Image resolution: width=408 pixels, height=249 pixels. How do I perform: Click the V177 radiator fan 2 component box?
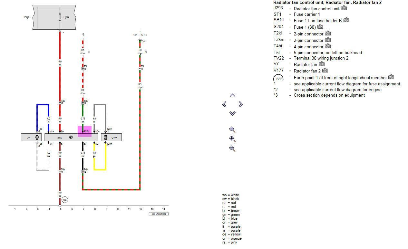click(112, 138)
